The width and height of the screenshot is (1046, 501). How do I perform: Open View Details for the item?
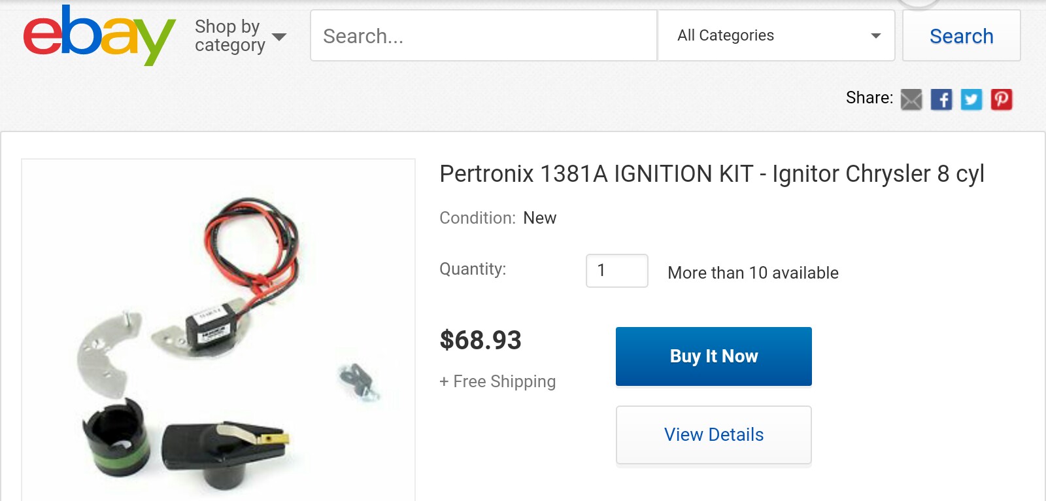[713, 435]
